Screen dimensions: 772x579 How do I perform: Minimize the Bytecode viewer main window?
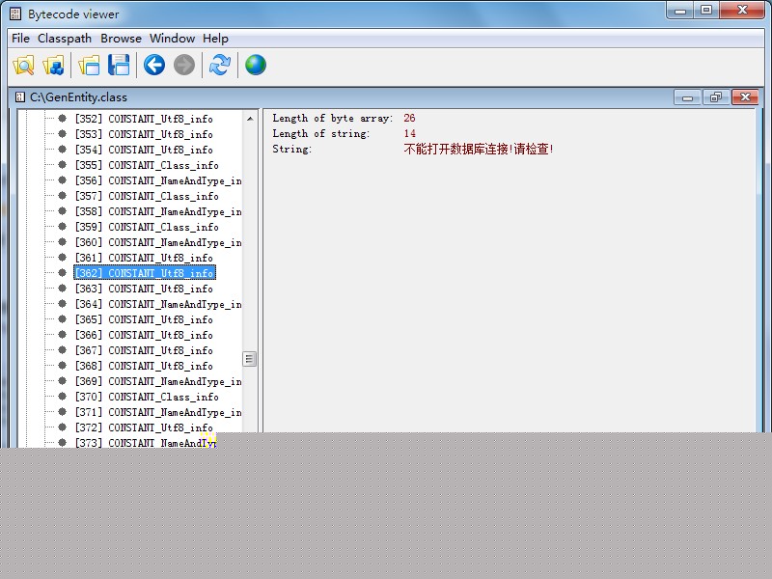coord(680,11)
